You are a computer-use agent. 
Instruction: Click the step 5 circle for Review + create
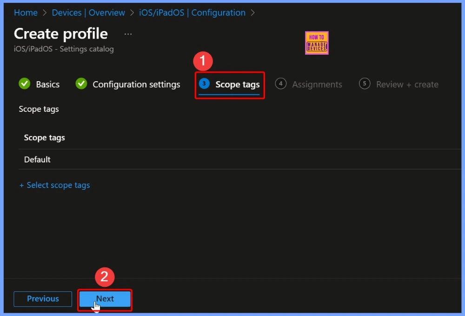click(365, 84)
